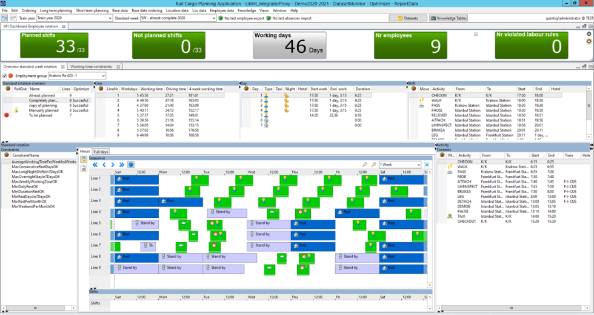Click the grey unlock icon beside Sequence
This screenshot has height=315, width=594.
click(84, 168)
